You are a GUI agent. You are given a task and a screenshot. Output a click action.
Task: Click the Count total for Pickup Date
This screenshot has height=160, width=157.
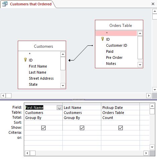(x=120, y=118)
